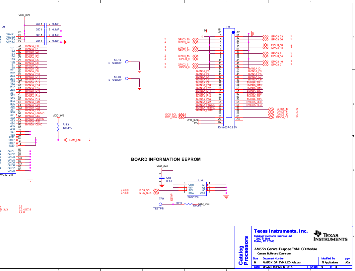Select the P9 connector body rectangle

229,77
